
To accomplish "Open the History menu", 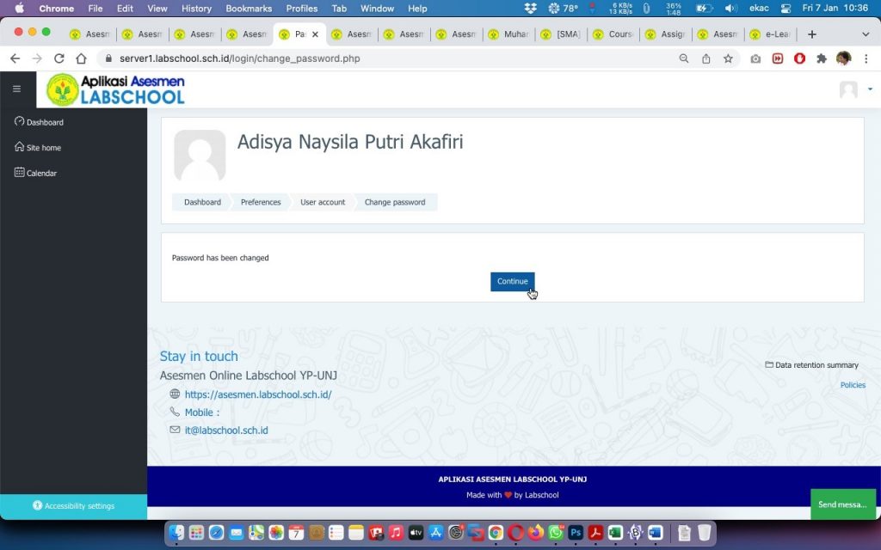I will coord(196,9).
